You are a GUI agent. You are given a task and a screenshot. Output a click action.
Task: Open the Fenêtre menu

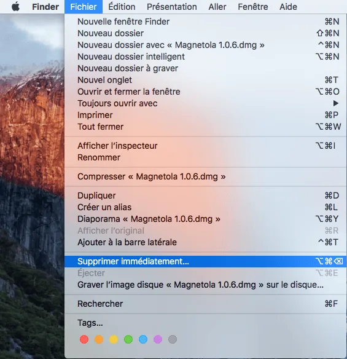(x=253, y=7)
